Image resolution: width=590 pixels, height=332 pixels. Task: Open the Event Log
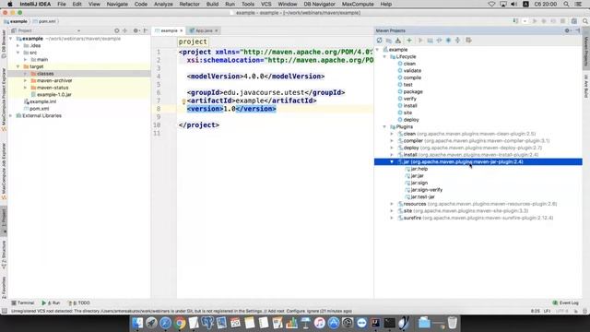click(565, 302)
